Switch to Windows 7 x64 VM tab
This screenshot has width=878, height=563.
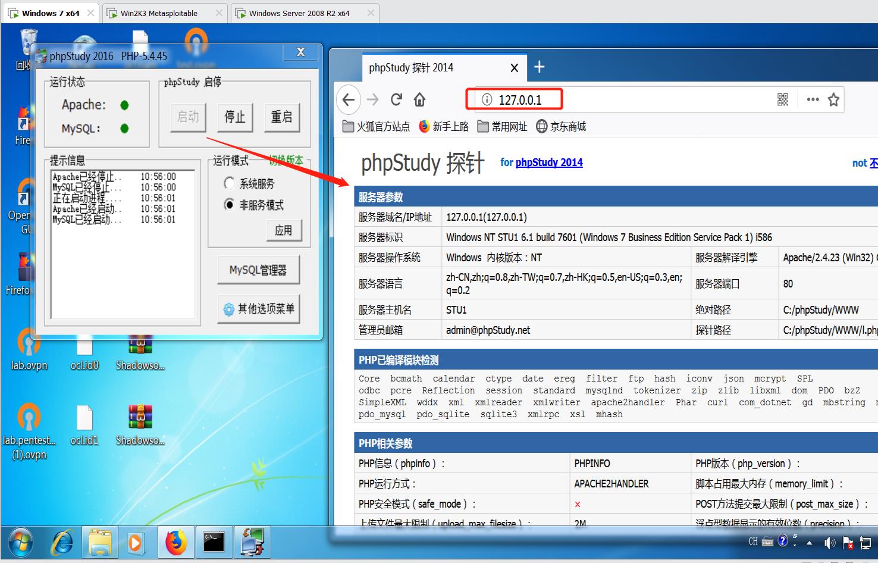click(51, 13)
